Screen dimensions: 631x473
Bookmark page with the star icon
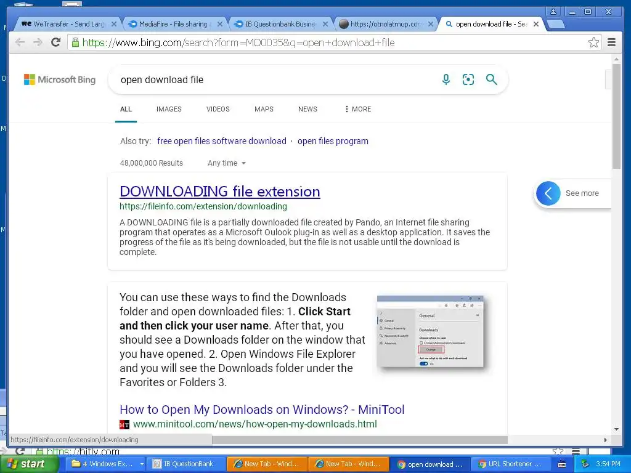tap(593, 42)
